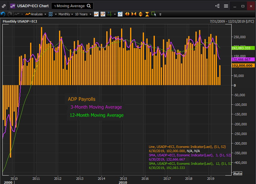Viewport: 256px width, 184px height.
Task: Click the 2015 label on the time axis
Action: coord(123,179)
